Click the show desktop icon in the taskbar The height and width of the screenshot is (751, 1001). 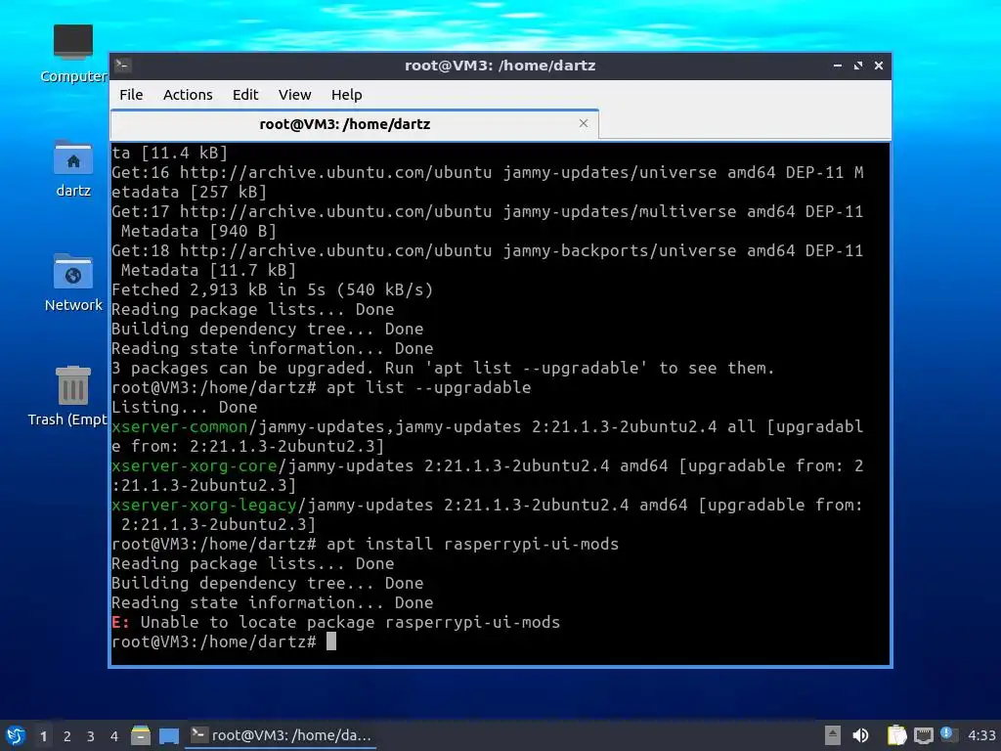(x=169, y=735)
